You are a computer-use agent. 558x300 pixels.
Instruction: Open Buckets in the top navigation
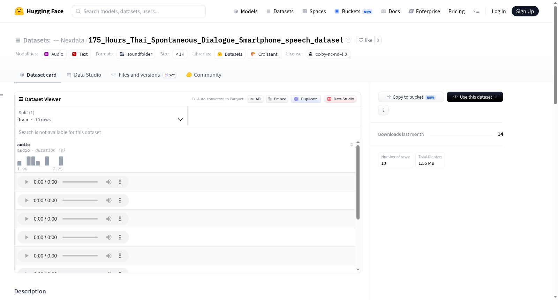(354, 11)
